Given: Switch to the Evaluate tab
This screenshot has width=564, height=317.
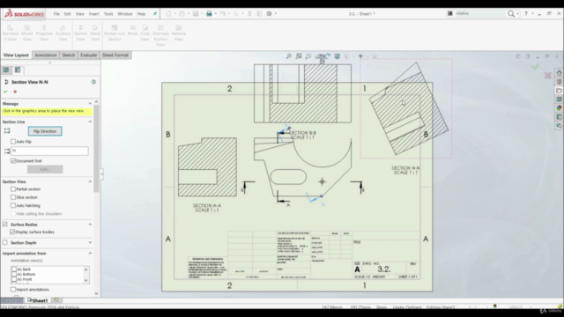Looking at the screenshot, I should 88,55.
